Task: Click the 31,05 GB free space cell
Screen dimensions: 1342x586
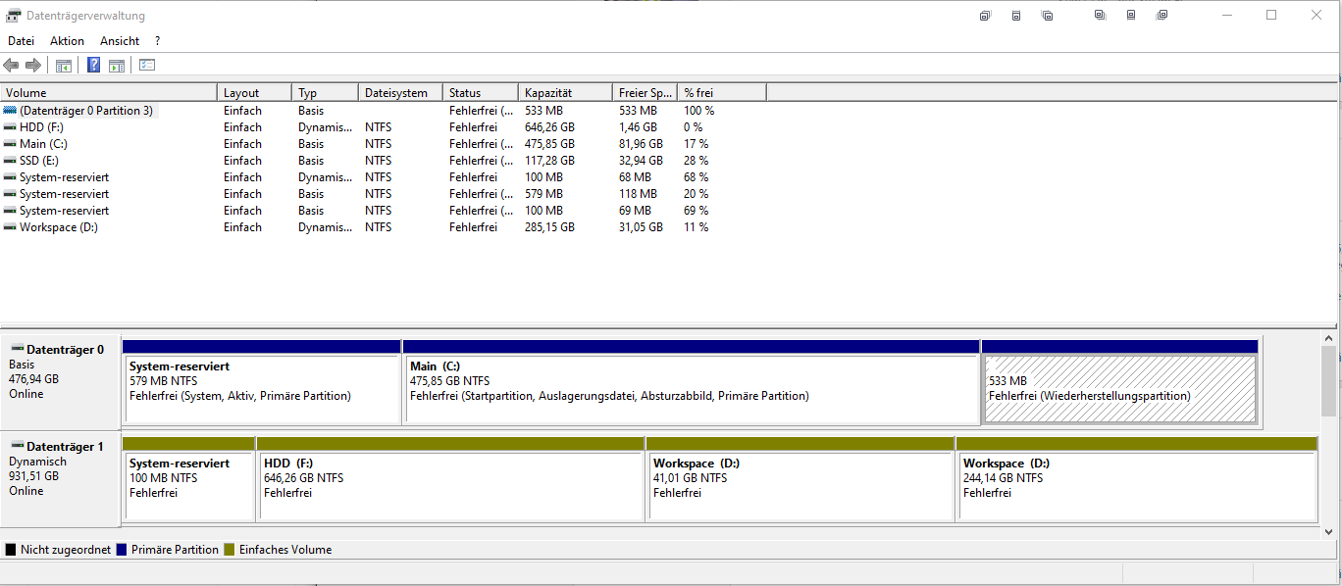Action: (x=641, y=227)
